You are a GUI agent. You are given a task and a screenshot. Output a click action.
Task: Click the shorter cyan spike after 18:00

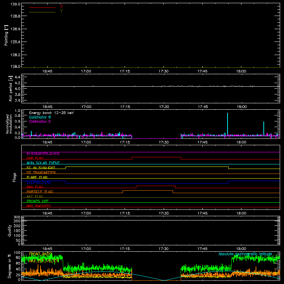pyautogui.click(x=264, y=128)
